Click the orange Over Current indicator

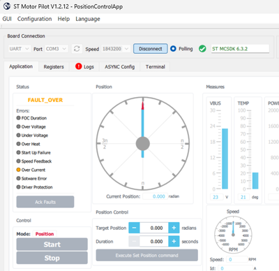click(18, 170)
